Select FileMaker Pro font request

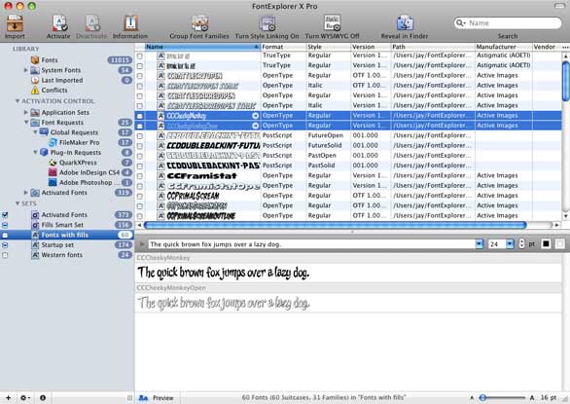(79, 143)
